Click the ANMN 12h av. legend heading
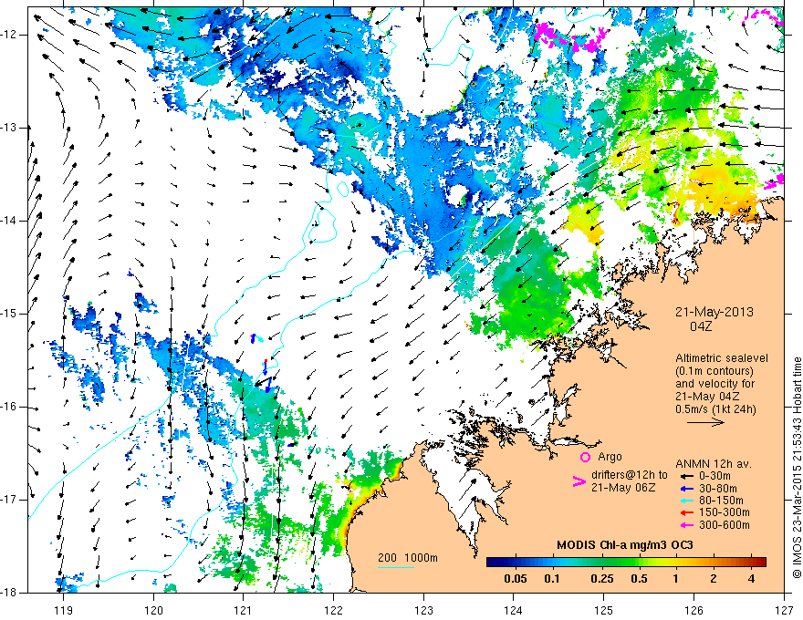The width and height of the screenshot is (803, 620). pyautogui.click(x=714, y=464)
